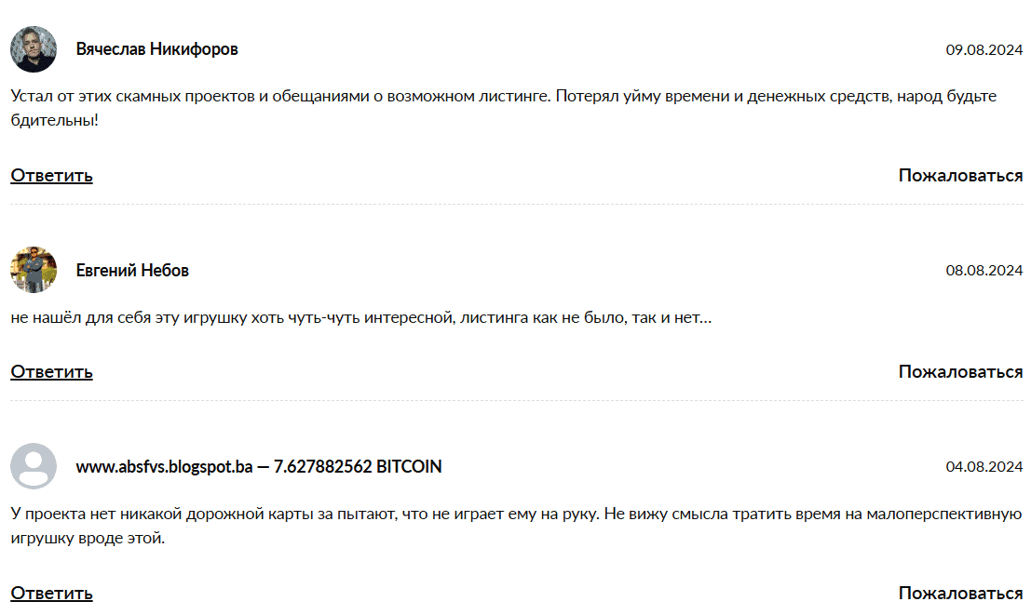Click Вячеслав Никифоров's profile avatar
Screen dimensions: 1031x615
(x=34, y=49)
